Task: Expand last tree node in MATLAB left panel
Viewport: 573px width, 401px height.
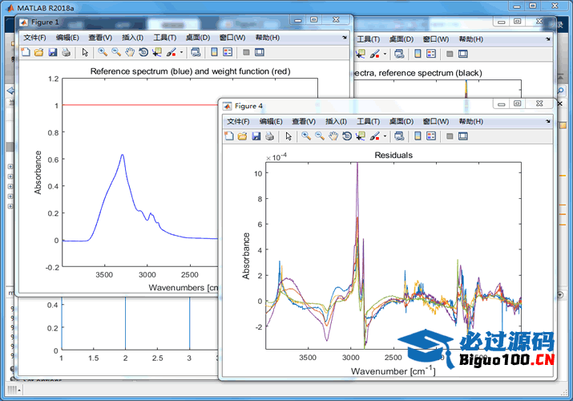Action: (10, 206)
